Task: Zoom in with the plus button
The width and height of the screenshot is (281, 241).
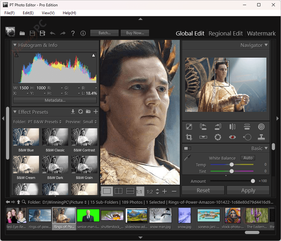Action: 165,191
